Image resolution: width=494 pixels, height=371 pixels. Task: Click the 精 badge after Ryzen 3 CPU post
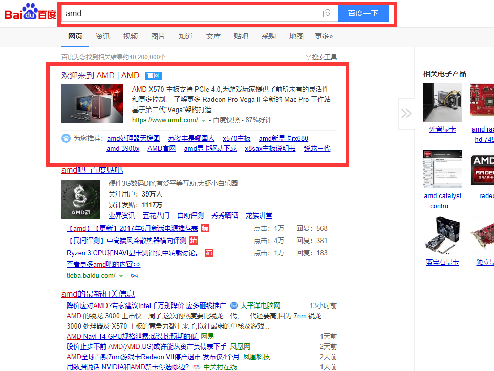208,253
